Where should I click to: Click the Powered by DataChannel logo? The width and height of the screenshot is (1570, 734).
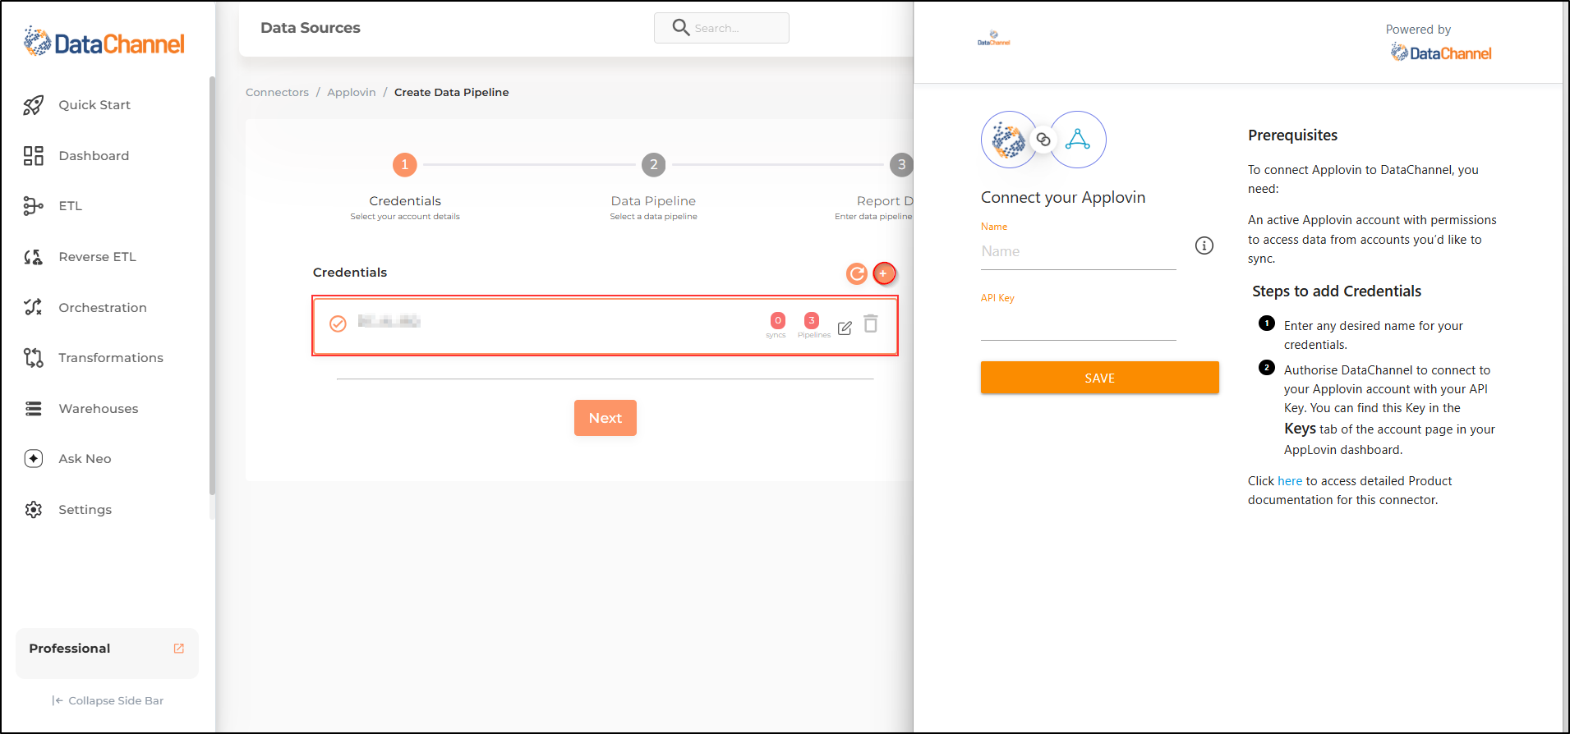tap(1441, 53)
